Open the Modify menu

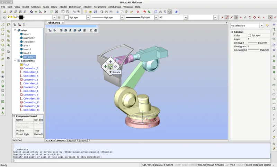click(x=88, y=7)
